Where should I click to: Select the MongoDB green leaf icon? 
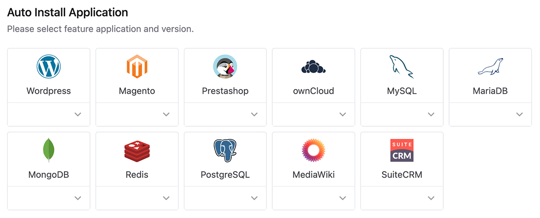point(49,150)
